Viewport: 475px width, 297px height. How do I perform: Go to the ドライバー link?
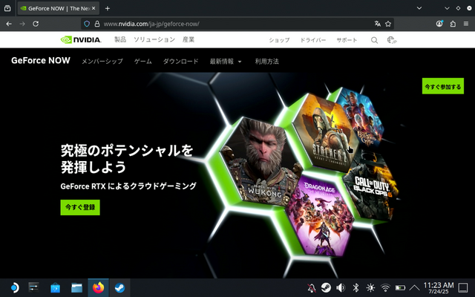coord(313,40)
